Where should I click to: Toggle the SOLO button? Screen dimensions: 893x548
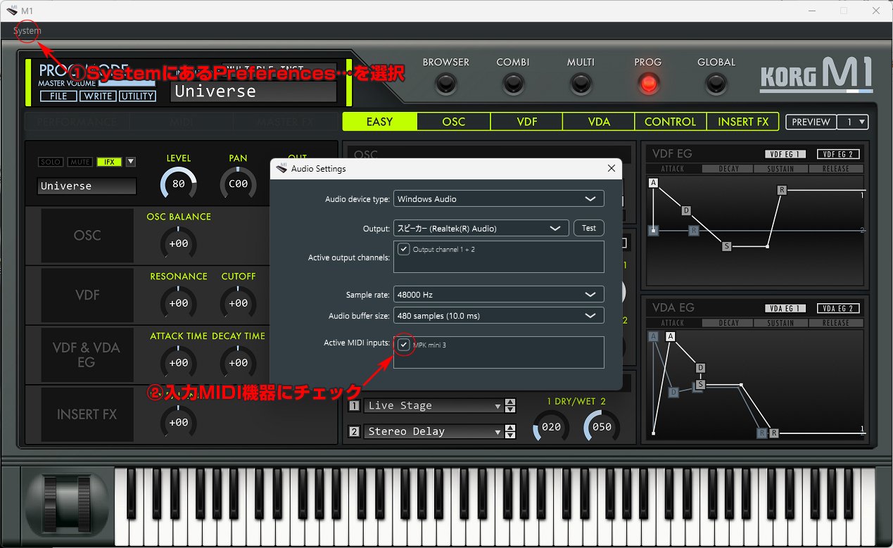point(51,162)
